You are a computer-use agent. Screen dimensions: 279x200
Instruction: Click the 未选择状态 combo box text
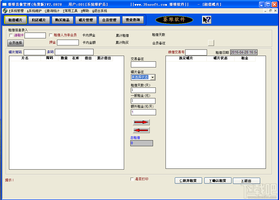pyautogui.click(x=140, y=77)
